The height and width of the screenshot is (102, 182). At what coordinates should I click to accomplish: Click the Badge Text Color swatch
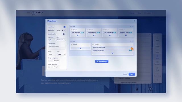[51, 67]
